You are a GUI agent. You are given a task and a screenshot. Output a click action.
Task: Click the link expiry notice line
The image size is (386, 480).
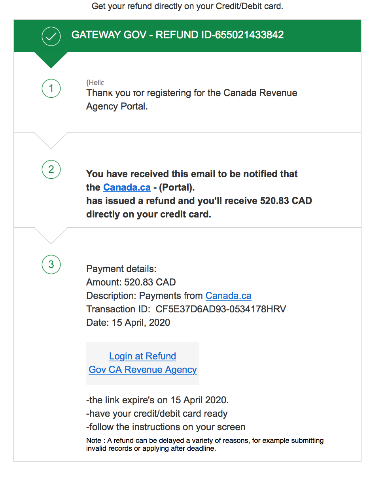click(x=157, y=400)
